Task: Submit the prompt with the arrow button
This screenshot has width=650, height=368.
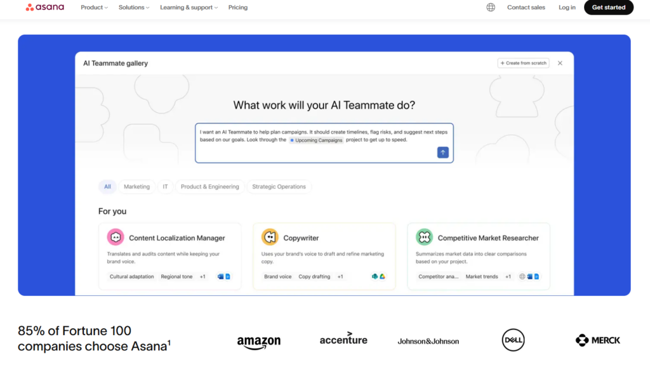Action: pos(442,153)
